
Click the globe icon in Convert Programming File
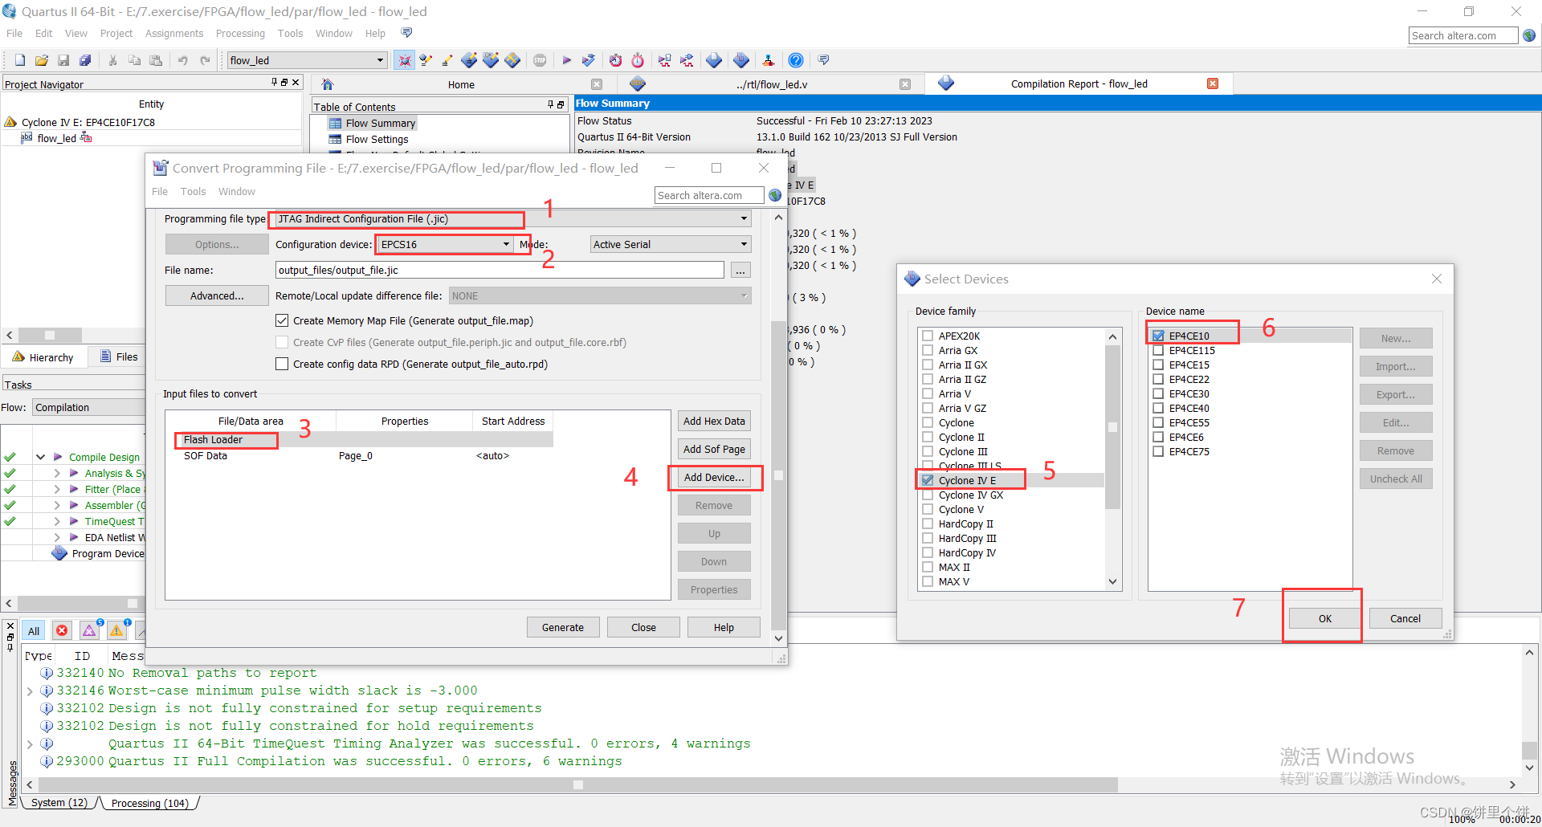click(775, 195)
